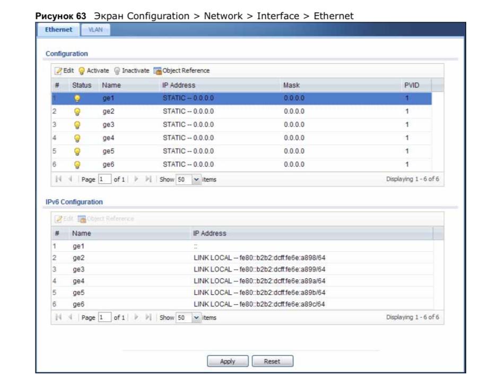Image resolution: width=497 pixels, height=377 pixels.
Task: Select ge5 row in Configuration table
Action: (x=241, y=152)
